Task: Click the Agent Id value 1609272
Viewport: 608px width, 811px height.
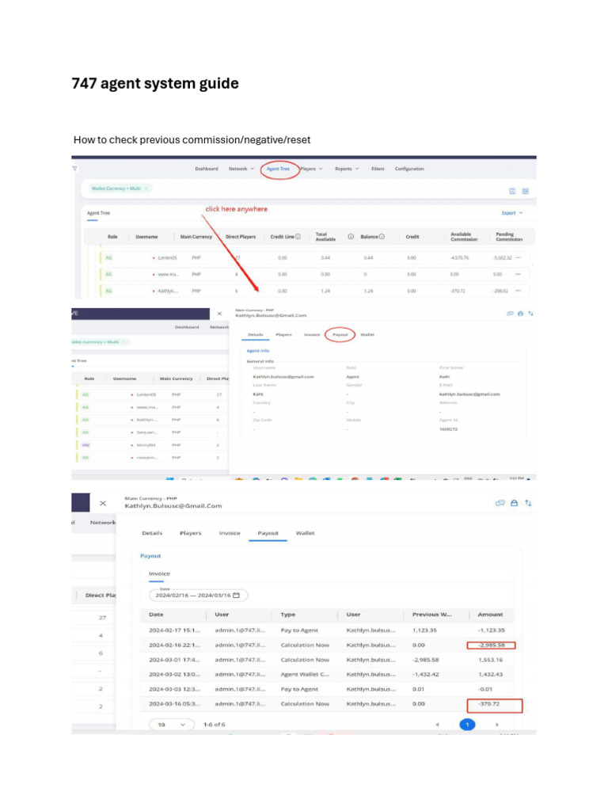Action: coord(448,429)
